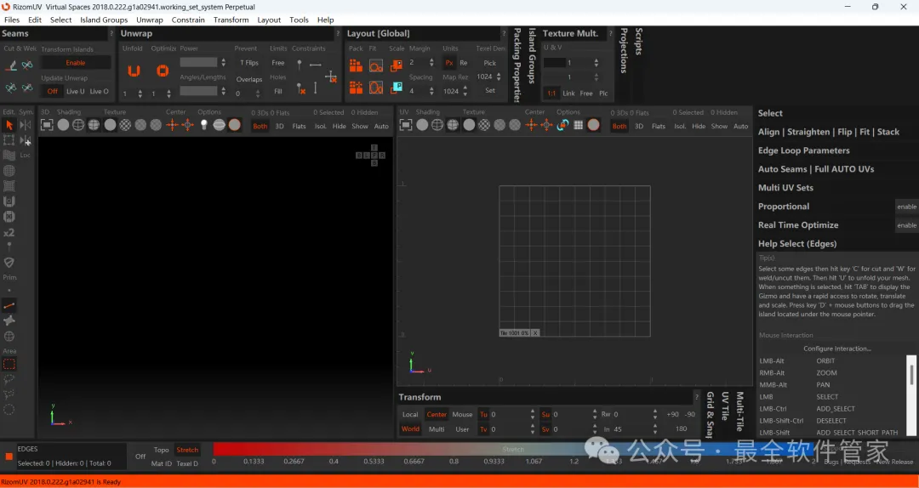Expand Scripts vertical panel
The height and width of the screenshot is (488, 919).
tap(639, 41)
